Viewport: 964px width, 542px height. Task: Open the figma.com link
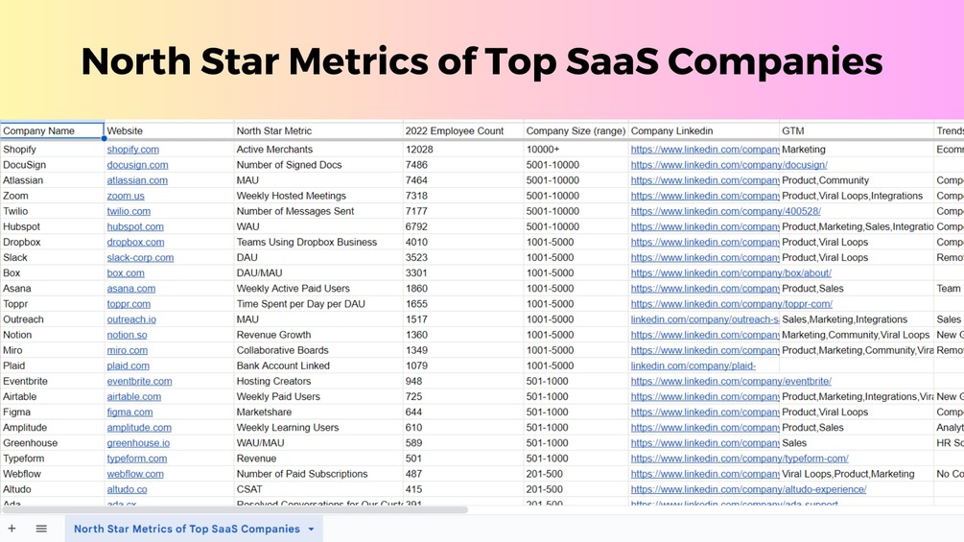pos(129,412)
